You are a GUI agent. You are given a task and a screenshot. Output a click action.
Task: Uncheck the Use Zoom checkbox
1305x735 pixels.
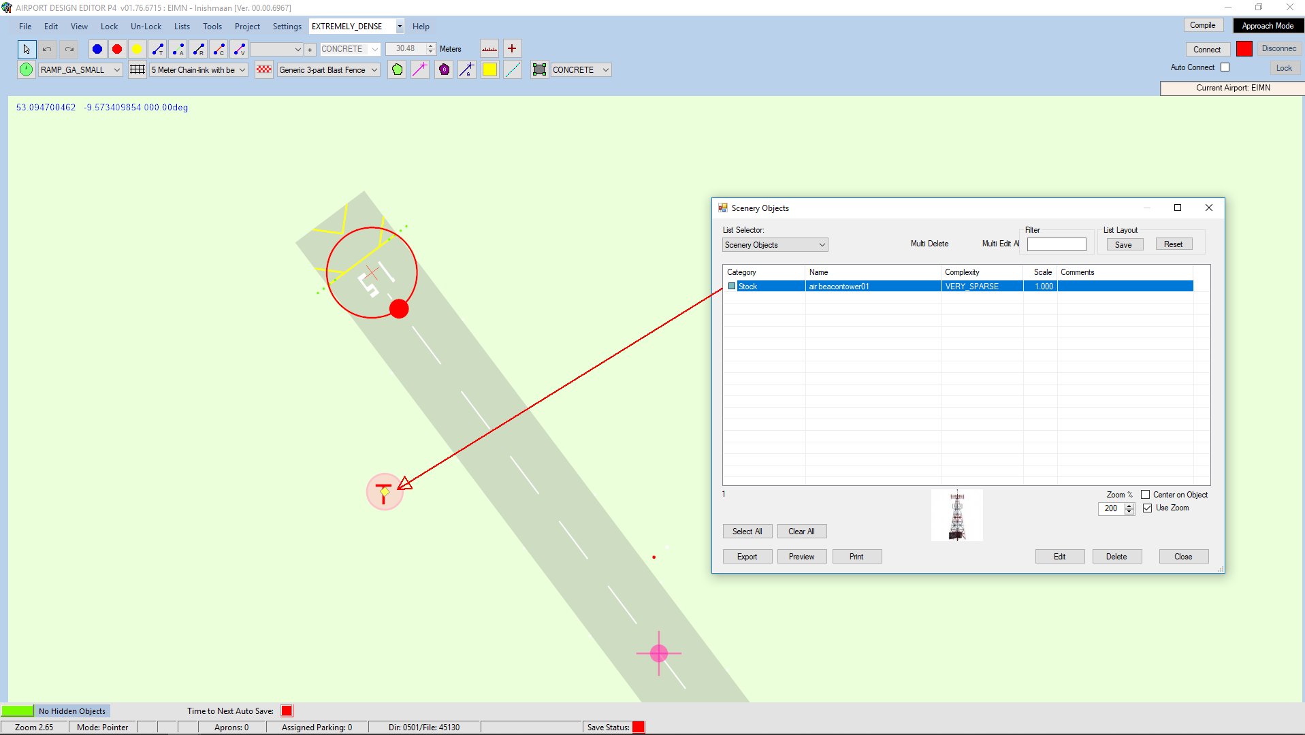(x=1148, y=508)
